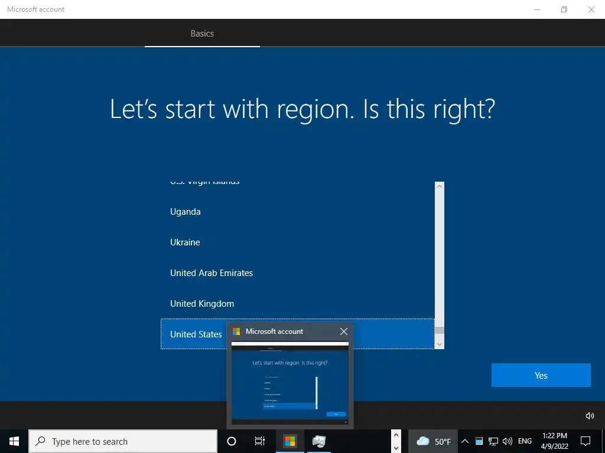Viewport: 605px width, 453px height.
Task: Click the region list scroll down arrow
Action: coord(439,344)
